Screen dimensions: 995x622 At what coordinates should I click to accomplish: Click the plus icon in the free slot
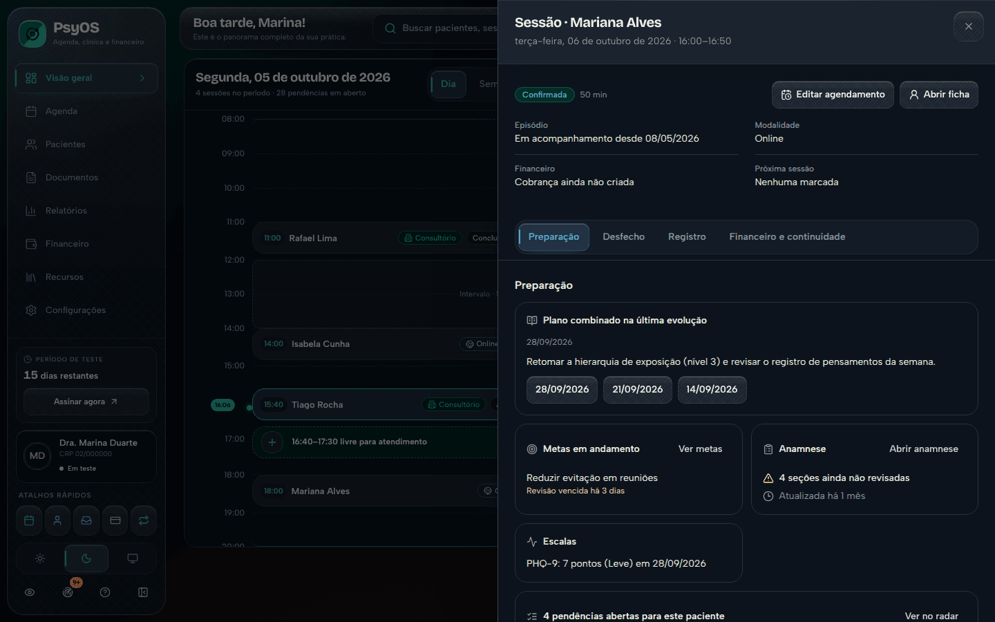click(x=272, y=442)
